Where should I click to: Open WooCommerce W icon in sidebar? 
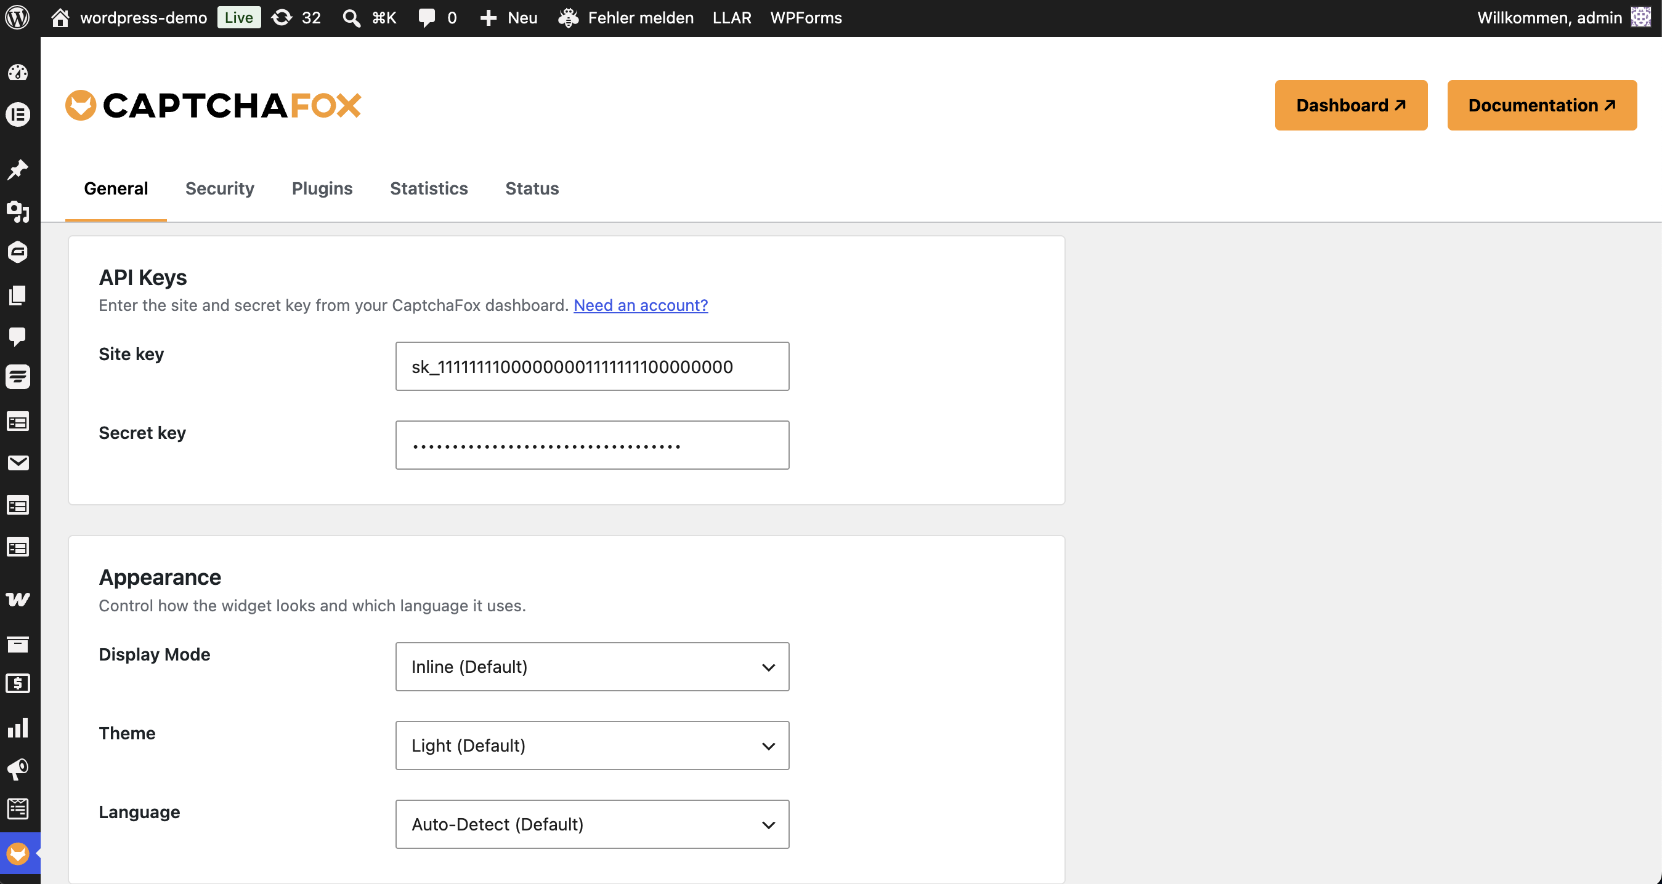(x=18, y=598)
